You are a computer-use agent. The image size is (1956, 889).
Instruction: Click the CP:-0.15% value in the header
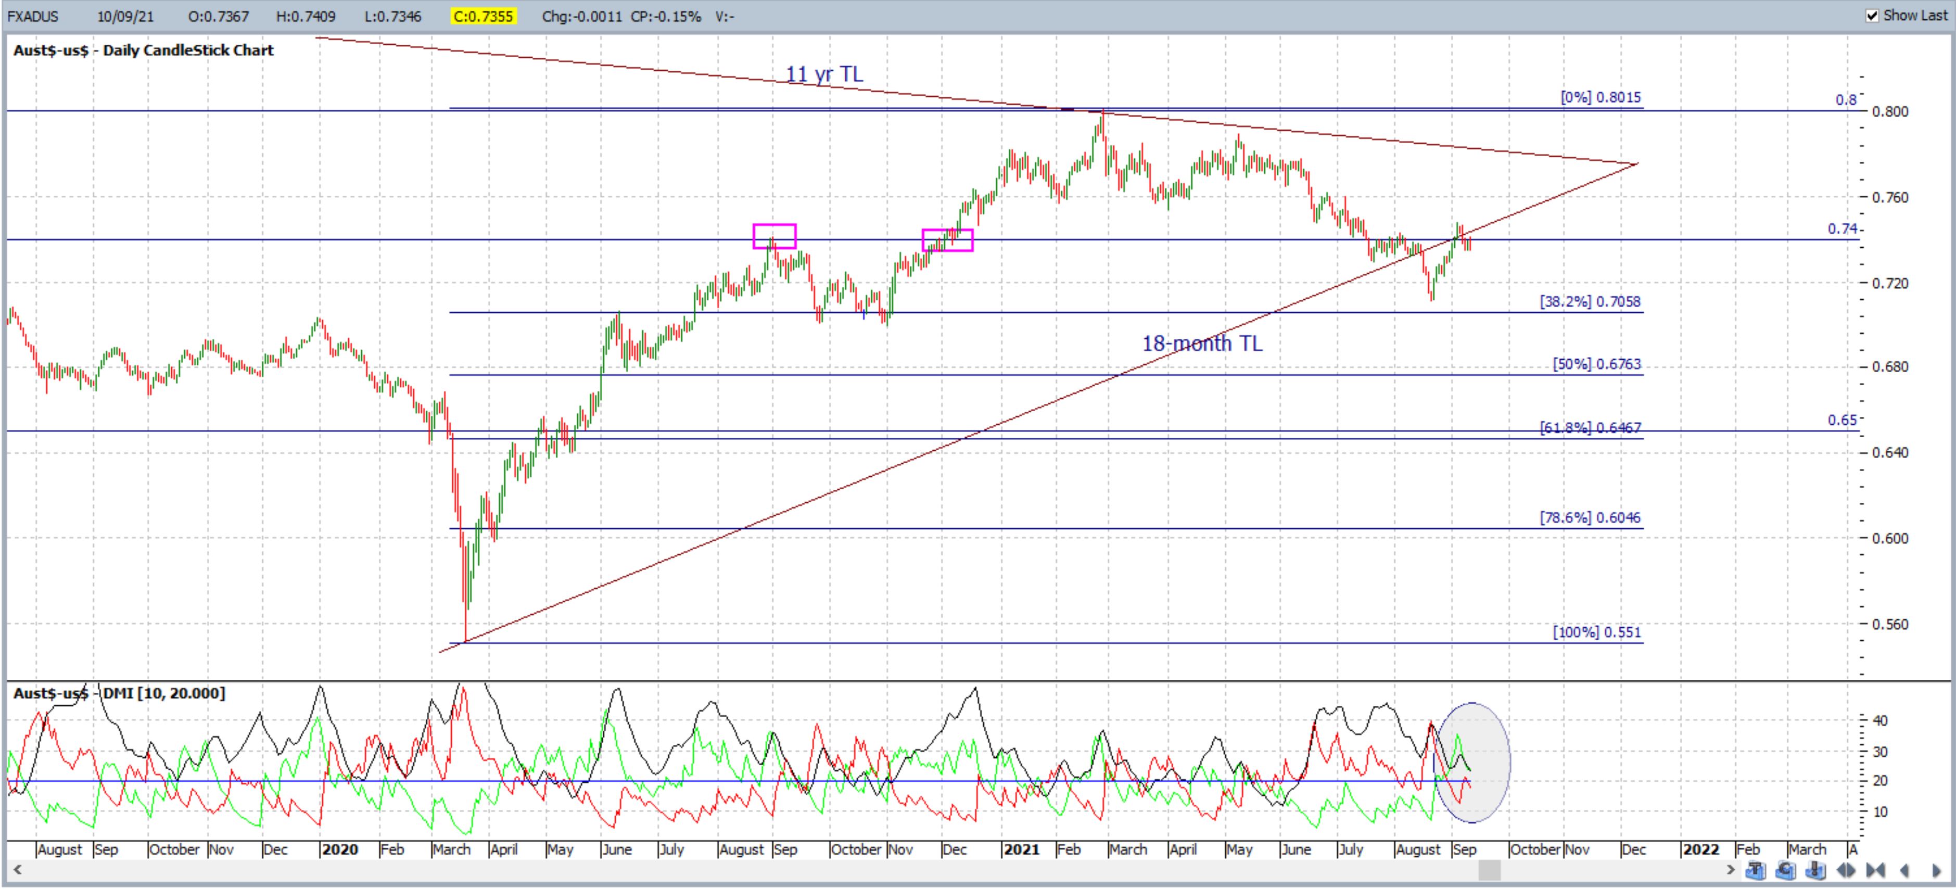tap(666, 16)
